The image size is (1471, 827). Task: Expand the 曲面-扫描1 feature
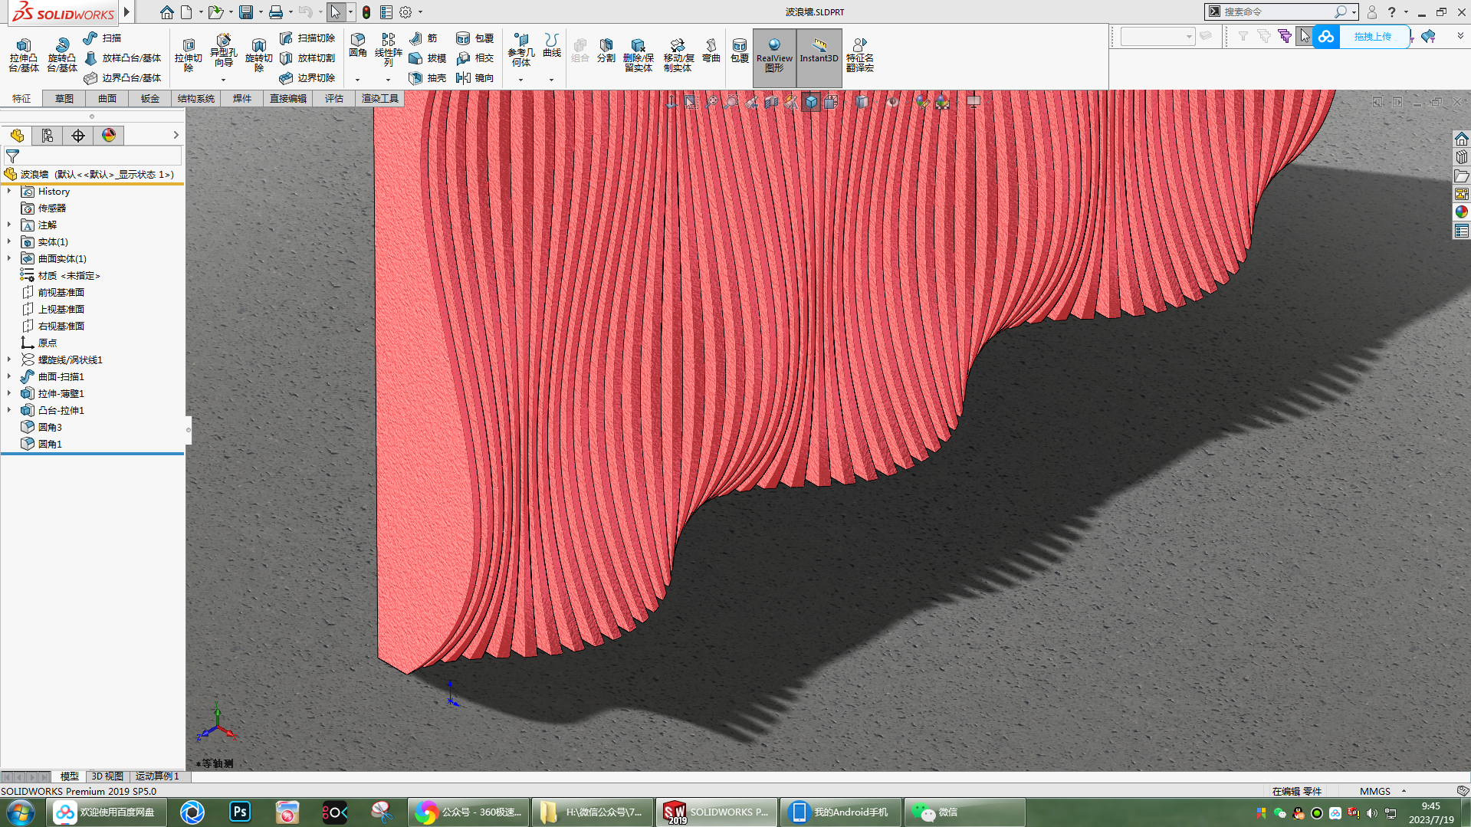(9, 376)
